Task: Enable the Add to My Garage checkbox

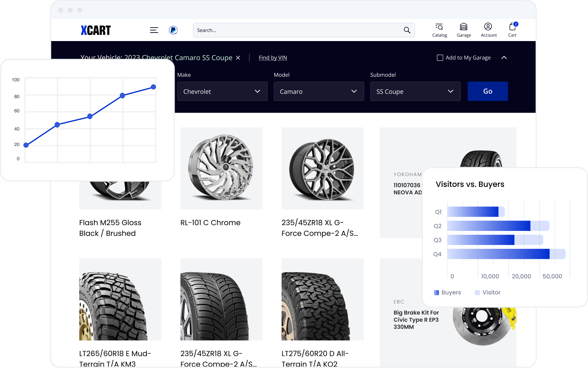Action: point(440,58)
